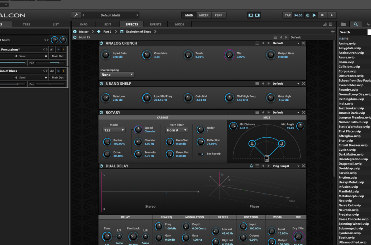This screenshot has width=371, height=245.
Task: Add a new effect with the plus icon
Action: click(x=333, y=32)
